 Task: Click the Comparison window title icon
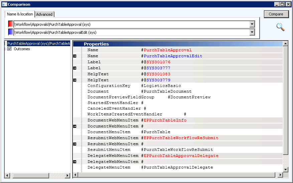click(x=4, y=4)
